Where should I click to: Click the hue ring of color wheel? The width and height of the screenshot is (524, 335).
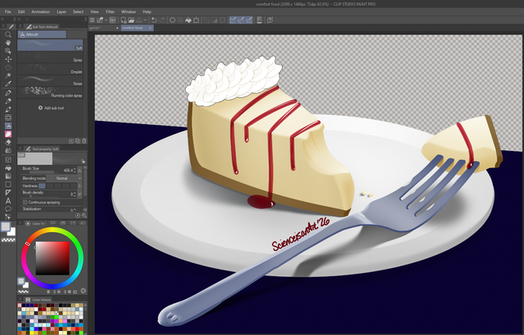[x=52, y=230]
